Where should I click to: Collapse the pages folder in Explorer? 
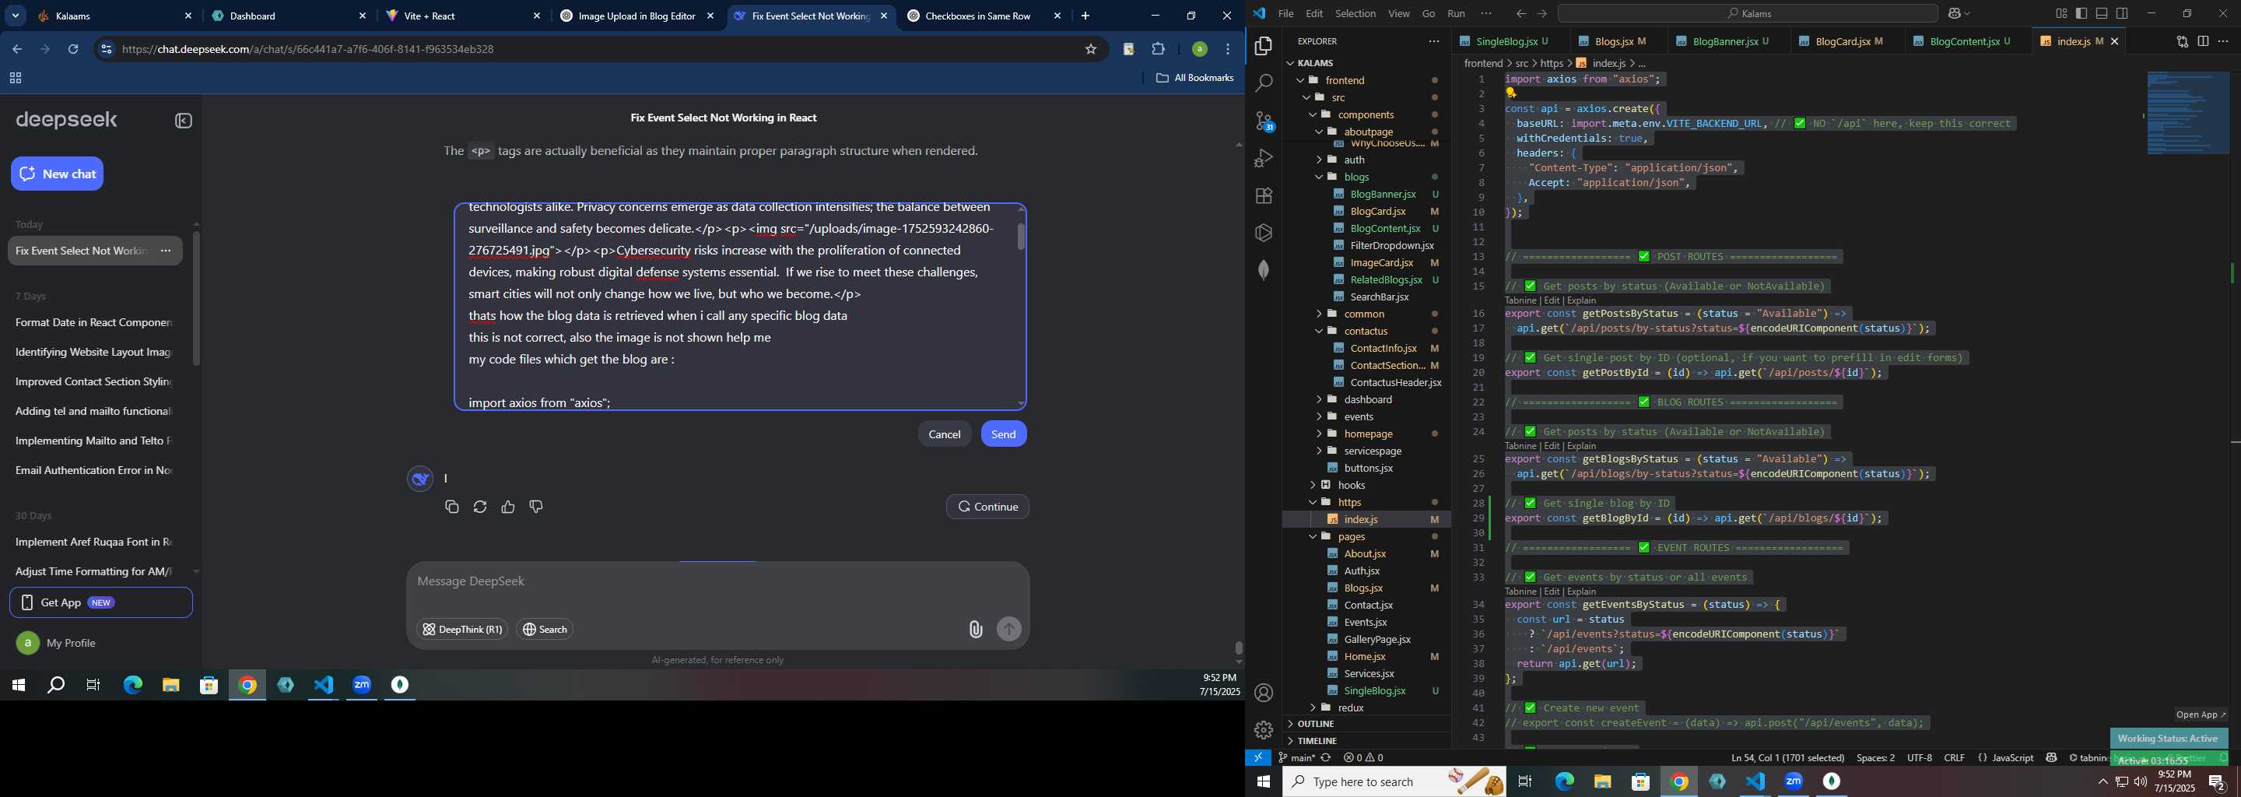pyautogui.click(x=1351, y=537)
